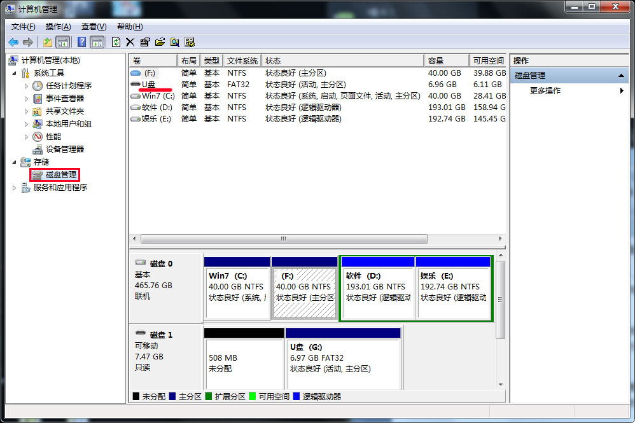Click the volume list horizontal scrollbar
Image resolution: width=635 pixels, height=423 pixels.
pyautogui.click(x=283, y=239)
